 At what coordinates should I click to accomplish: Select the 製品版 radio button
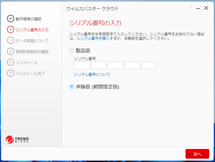[71, 50]
